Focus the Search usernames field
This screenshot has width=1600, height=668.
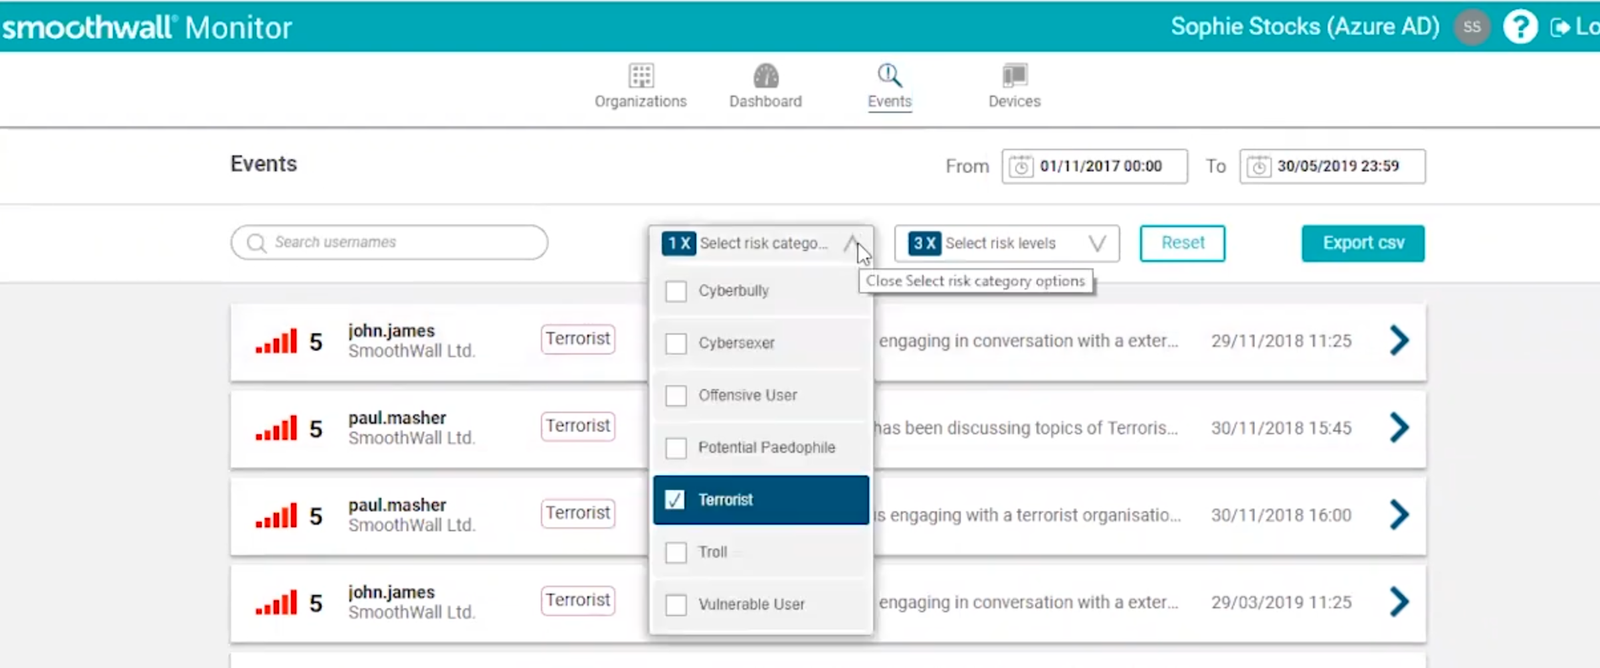[389, 242]
